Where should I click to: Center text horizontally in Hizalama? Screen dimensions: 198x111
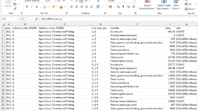tap(76, 7)
